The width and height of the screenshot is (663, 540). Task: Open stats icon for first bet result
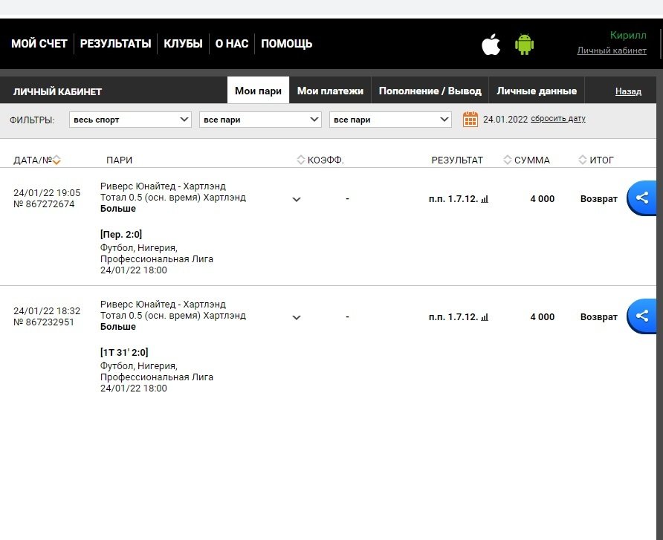[x=485, y=199]
